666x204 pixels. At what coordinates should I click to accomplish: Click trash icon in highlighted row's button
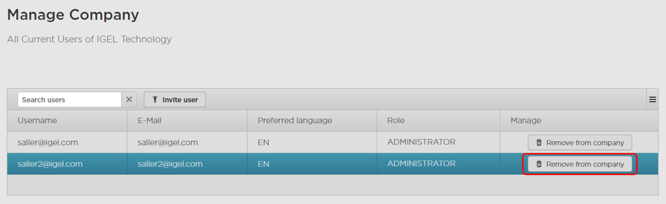tap(539, 164)
